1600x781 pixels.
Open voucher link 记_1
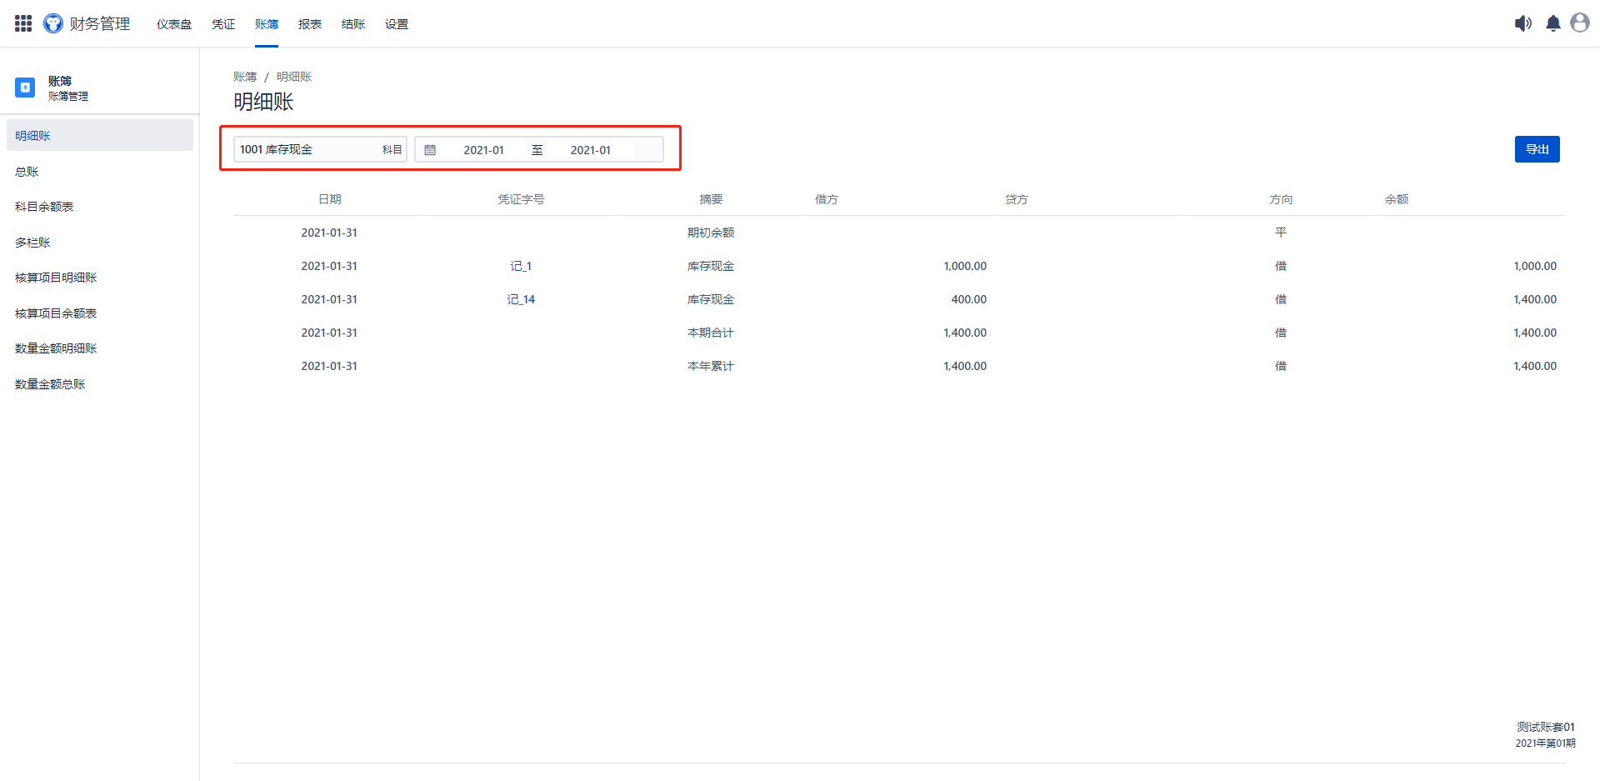[x=521, y=266]
